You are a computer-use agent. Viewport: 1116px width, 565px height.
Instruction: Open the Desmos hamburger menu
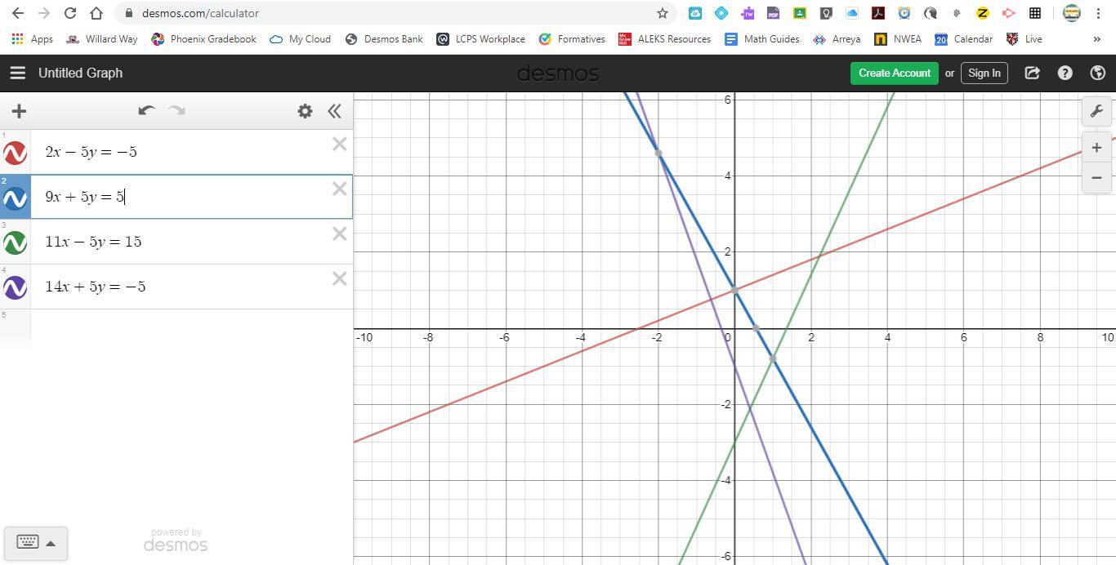(17, 73)
